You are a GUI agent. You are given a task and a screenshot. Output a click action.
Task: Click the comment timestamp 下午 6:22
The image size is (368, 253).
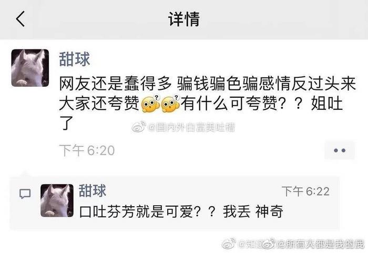305,191
